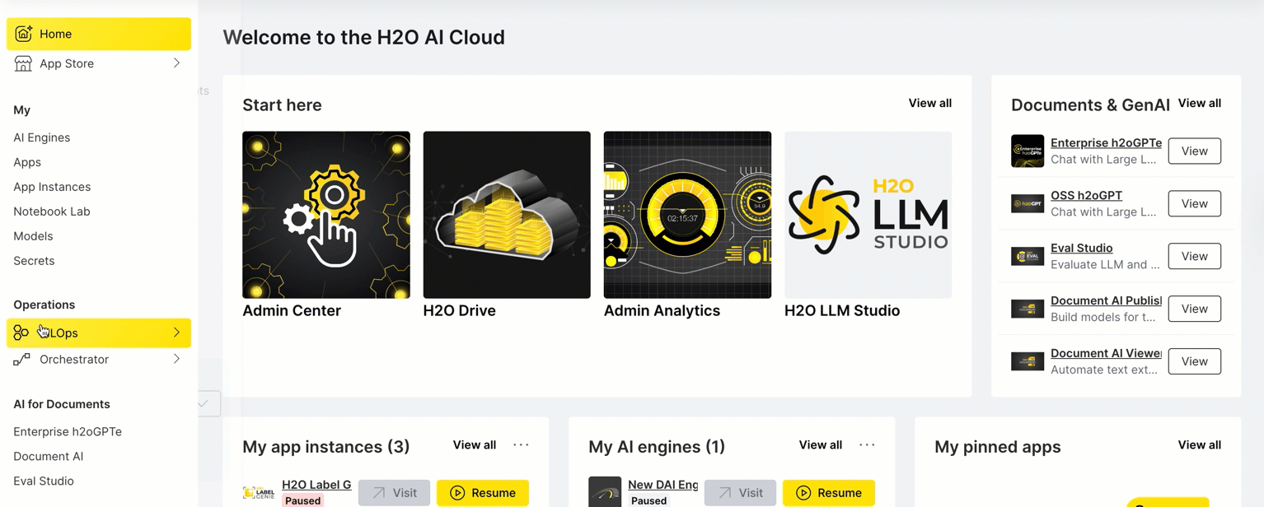The height and width of the screenshot is (507, 1264).
Task: Click View all in My AI engines
Action: click(x=820, y=444)
